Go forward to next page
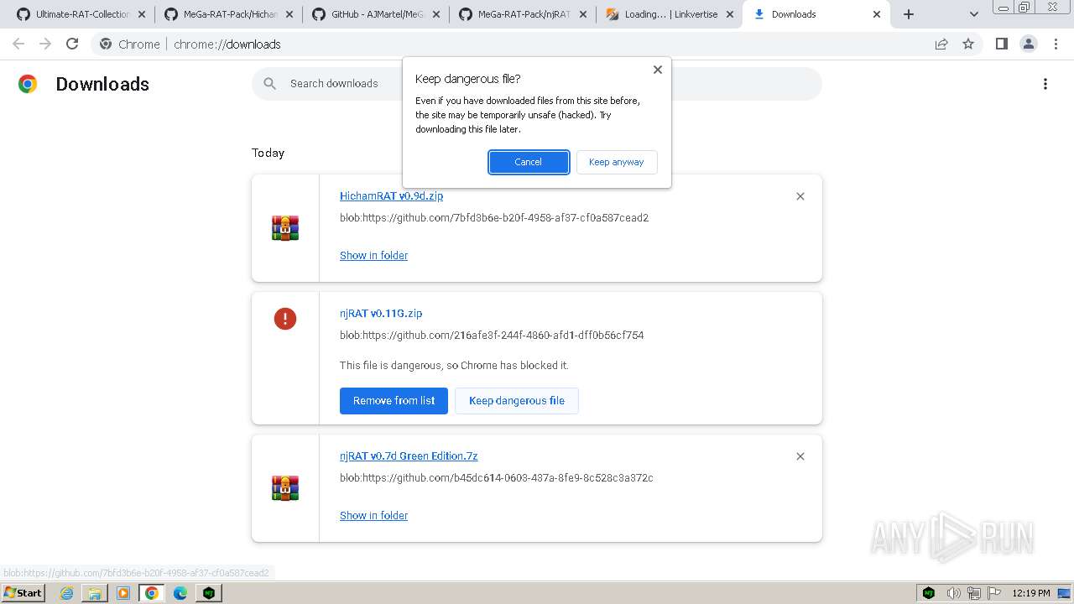The height and width of the screenshot is (604, 1074). (45, 44)
